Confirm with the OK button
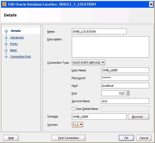This screenshot has height=143, width=155. (x=126, y=138)
